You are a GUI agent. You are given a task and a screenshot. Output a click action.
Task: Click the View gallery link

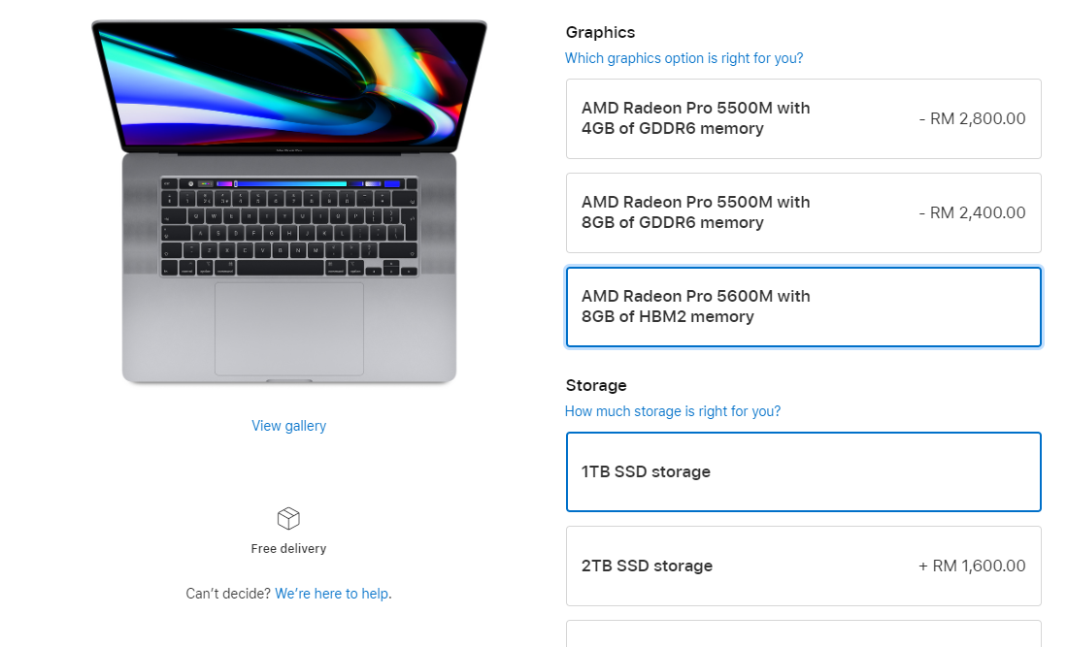pos(288,426)
